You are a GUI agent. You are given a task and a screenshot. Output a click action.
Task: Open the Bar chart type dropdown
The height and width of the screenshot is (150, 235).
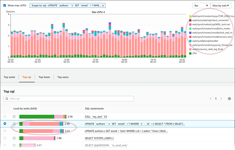(x=201, y=6)
